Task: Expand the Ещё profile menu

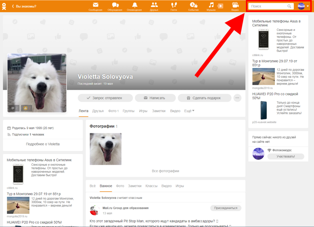Action: tap(189, 111)
